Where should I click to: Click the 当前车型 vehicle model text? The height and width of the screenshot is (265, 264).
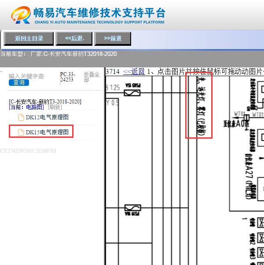(x=59, y=54)
